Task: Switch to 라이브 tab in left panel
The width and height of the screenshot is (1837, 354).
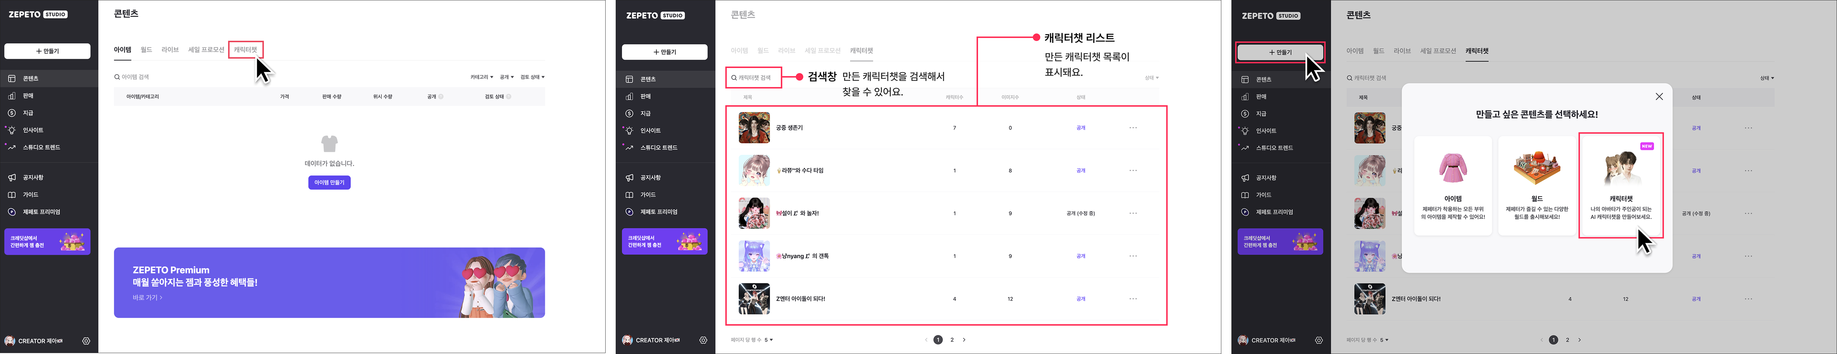Action: pyautogui.click(x=170, y=50)
